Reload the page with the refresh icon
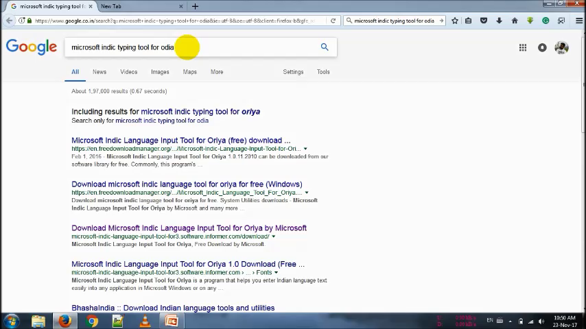The height and width of the screenshot is (329, 586). [333, 21]
